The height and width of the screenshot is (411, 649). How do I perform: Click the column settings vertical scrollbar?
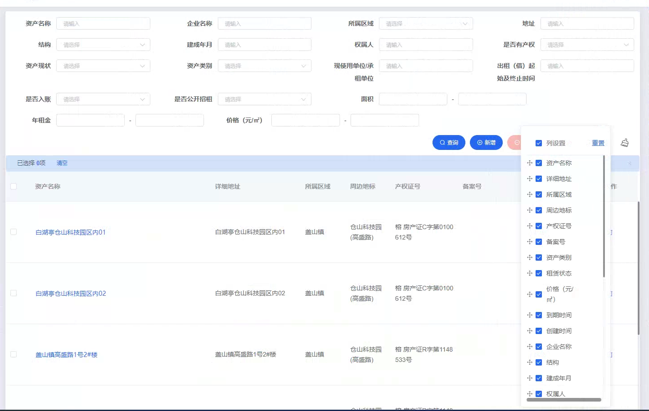[604, 217]
